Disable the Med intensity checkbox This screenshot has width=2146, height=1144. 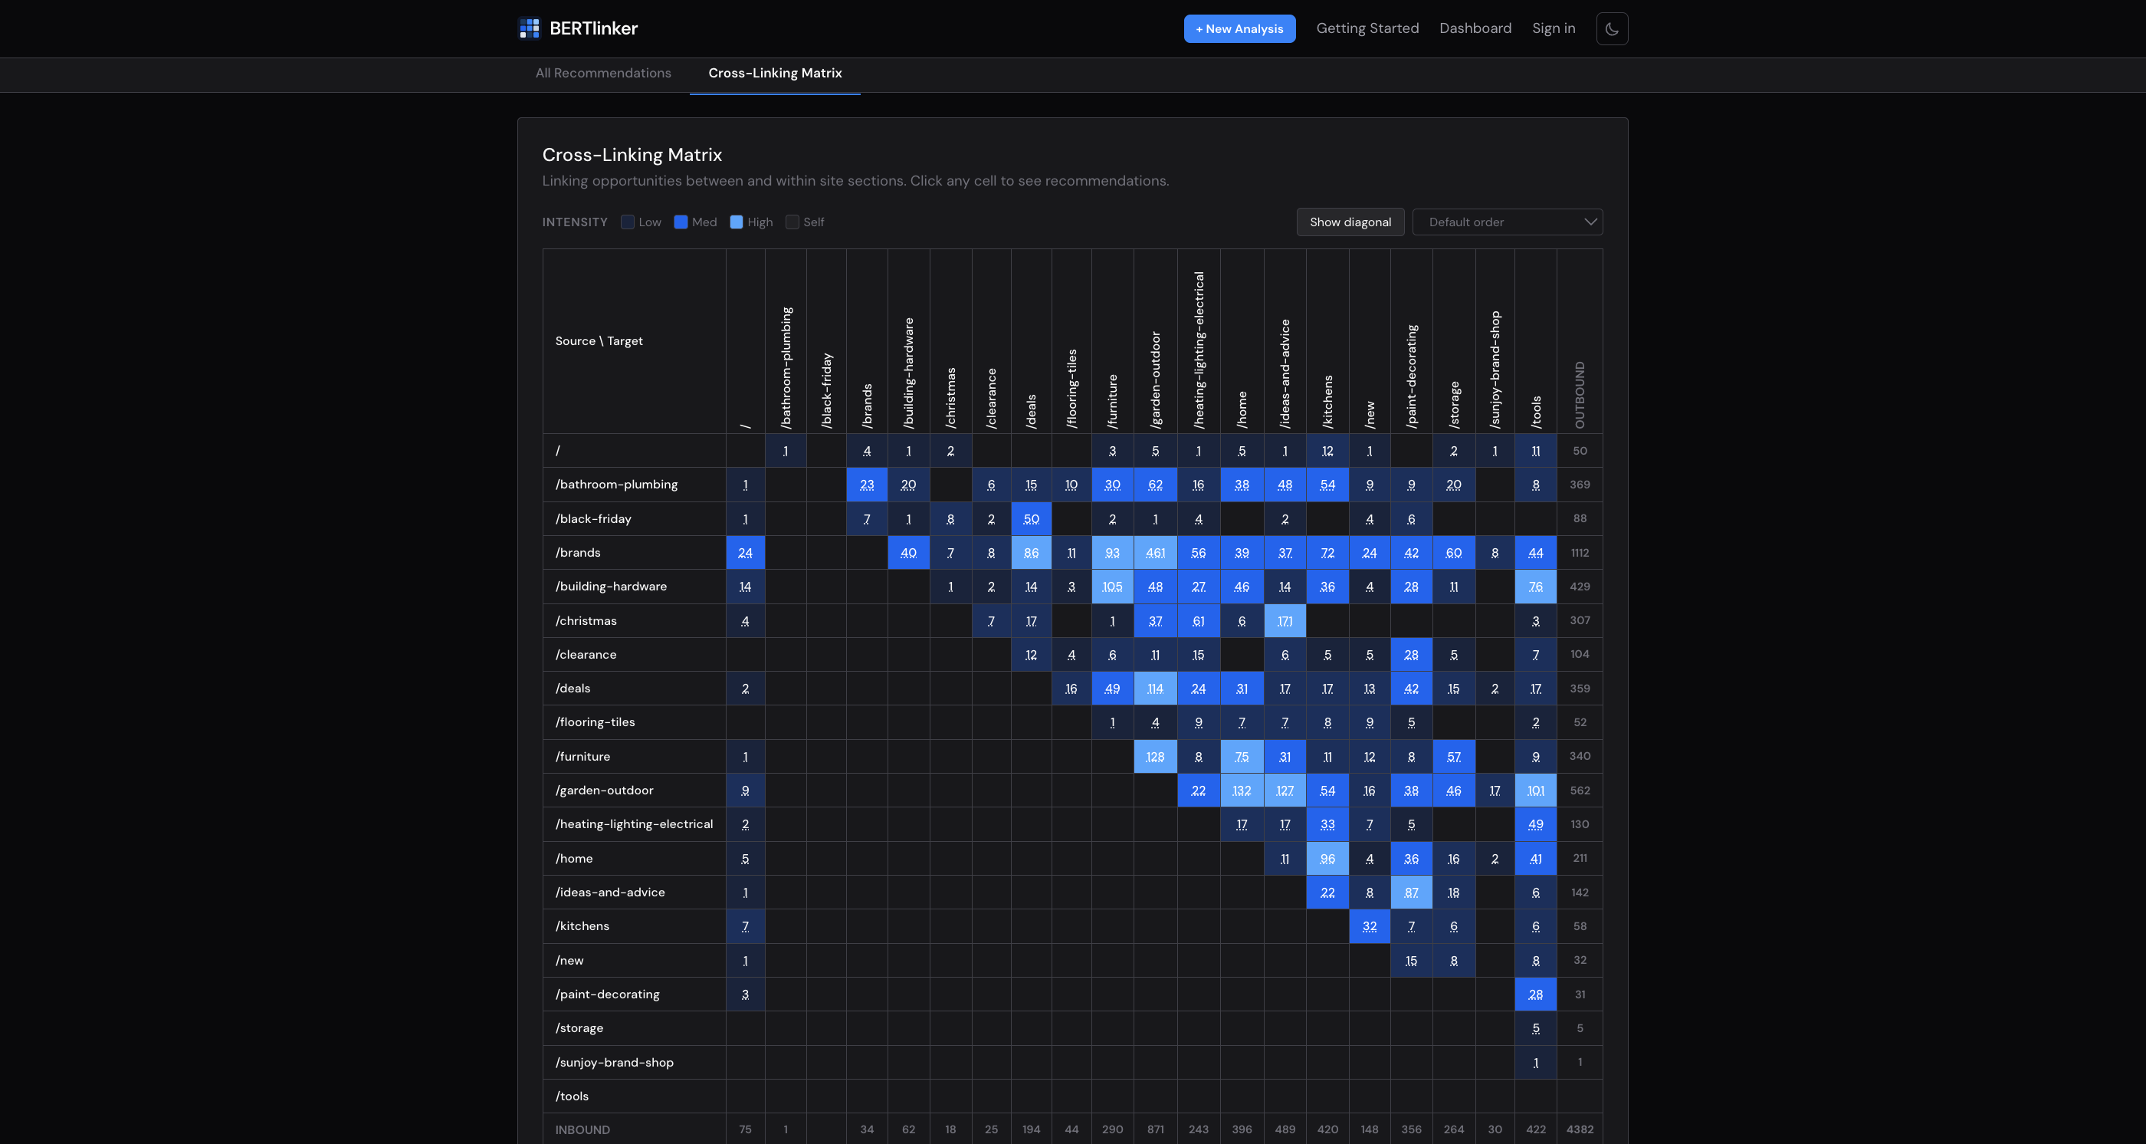click(x=681, y=222)
